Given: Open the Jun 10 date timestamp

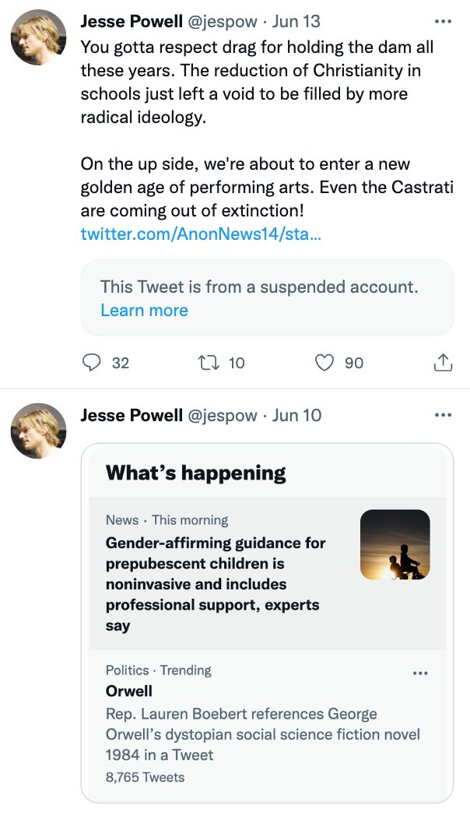Looking at the screenshot, I should (x=297, y=415).
